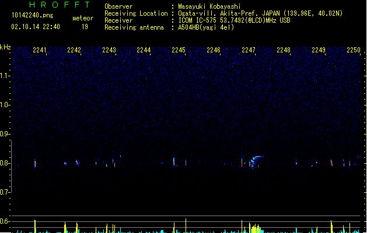Click the HROFFT title text

coord(60,5)
